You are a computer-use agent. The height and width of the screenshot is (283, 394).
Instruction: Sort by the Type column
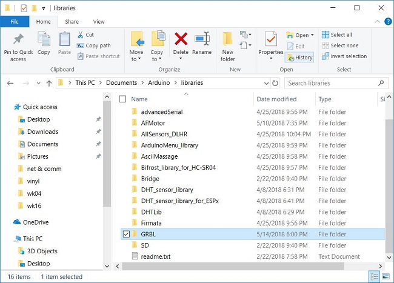tap(325, 99)
